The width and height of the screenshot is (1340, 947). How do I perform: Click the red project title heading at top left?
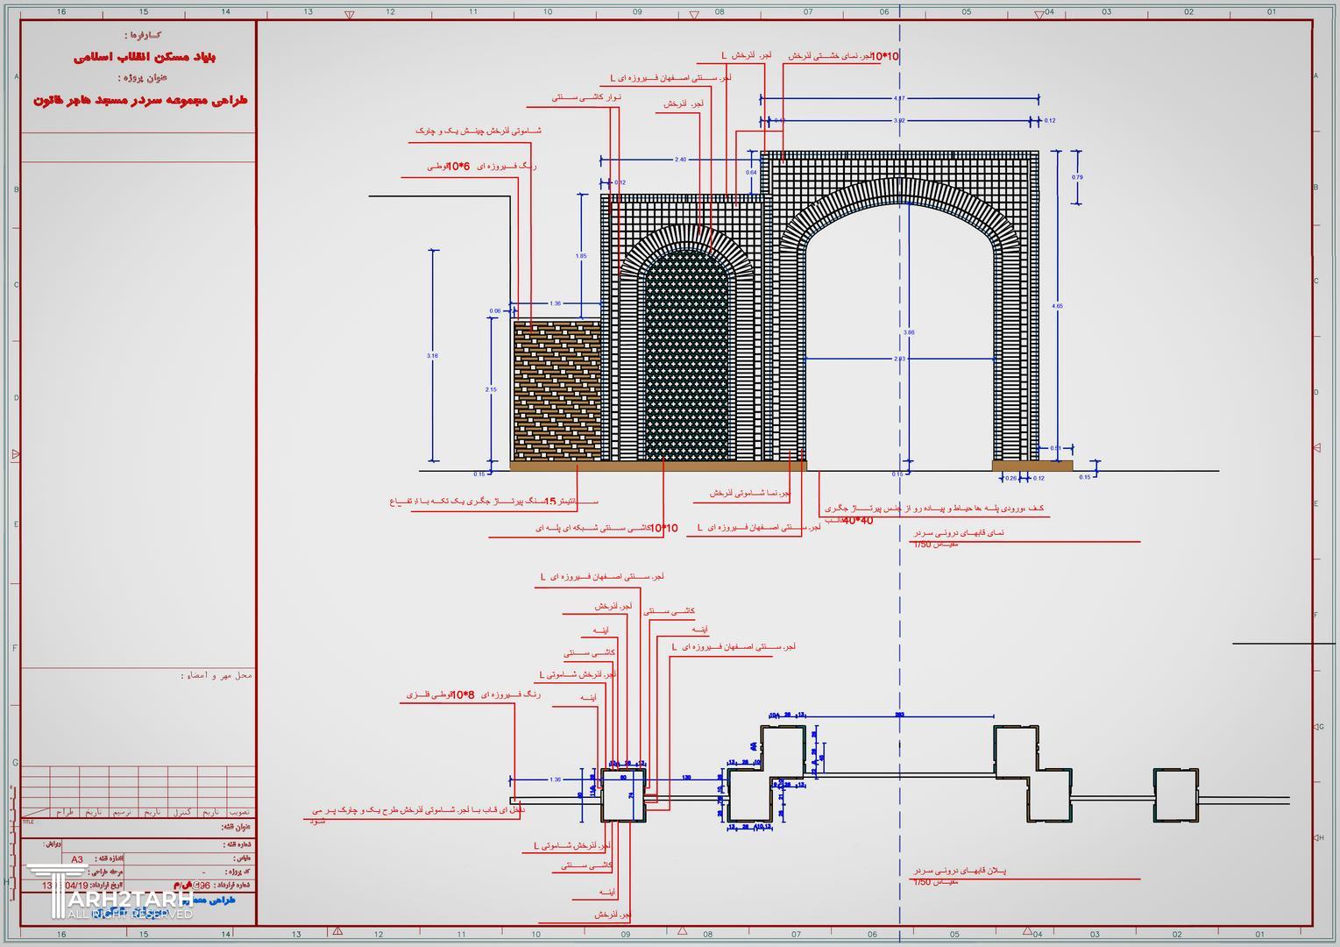coord(141,100)
